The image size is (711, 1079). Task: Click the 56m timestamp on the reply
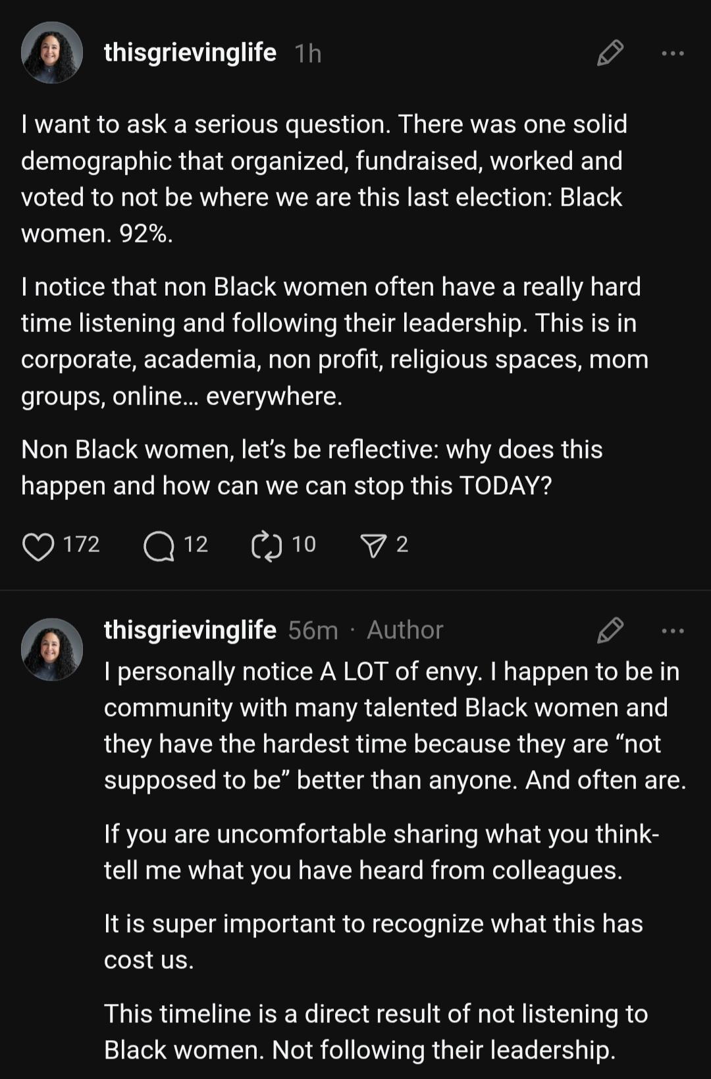tap(313, 630)
